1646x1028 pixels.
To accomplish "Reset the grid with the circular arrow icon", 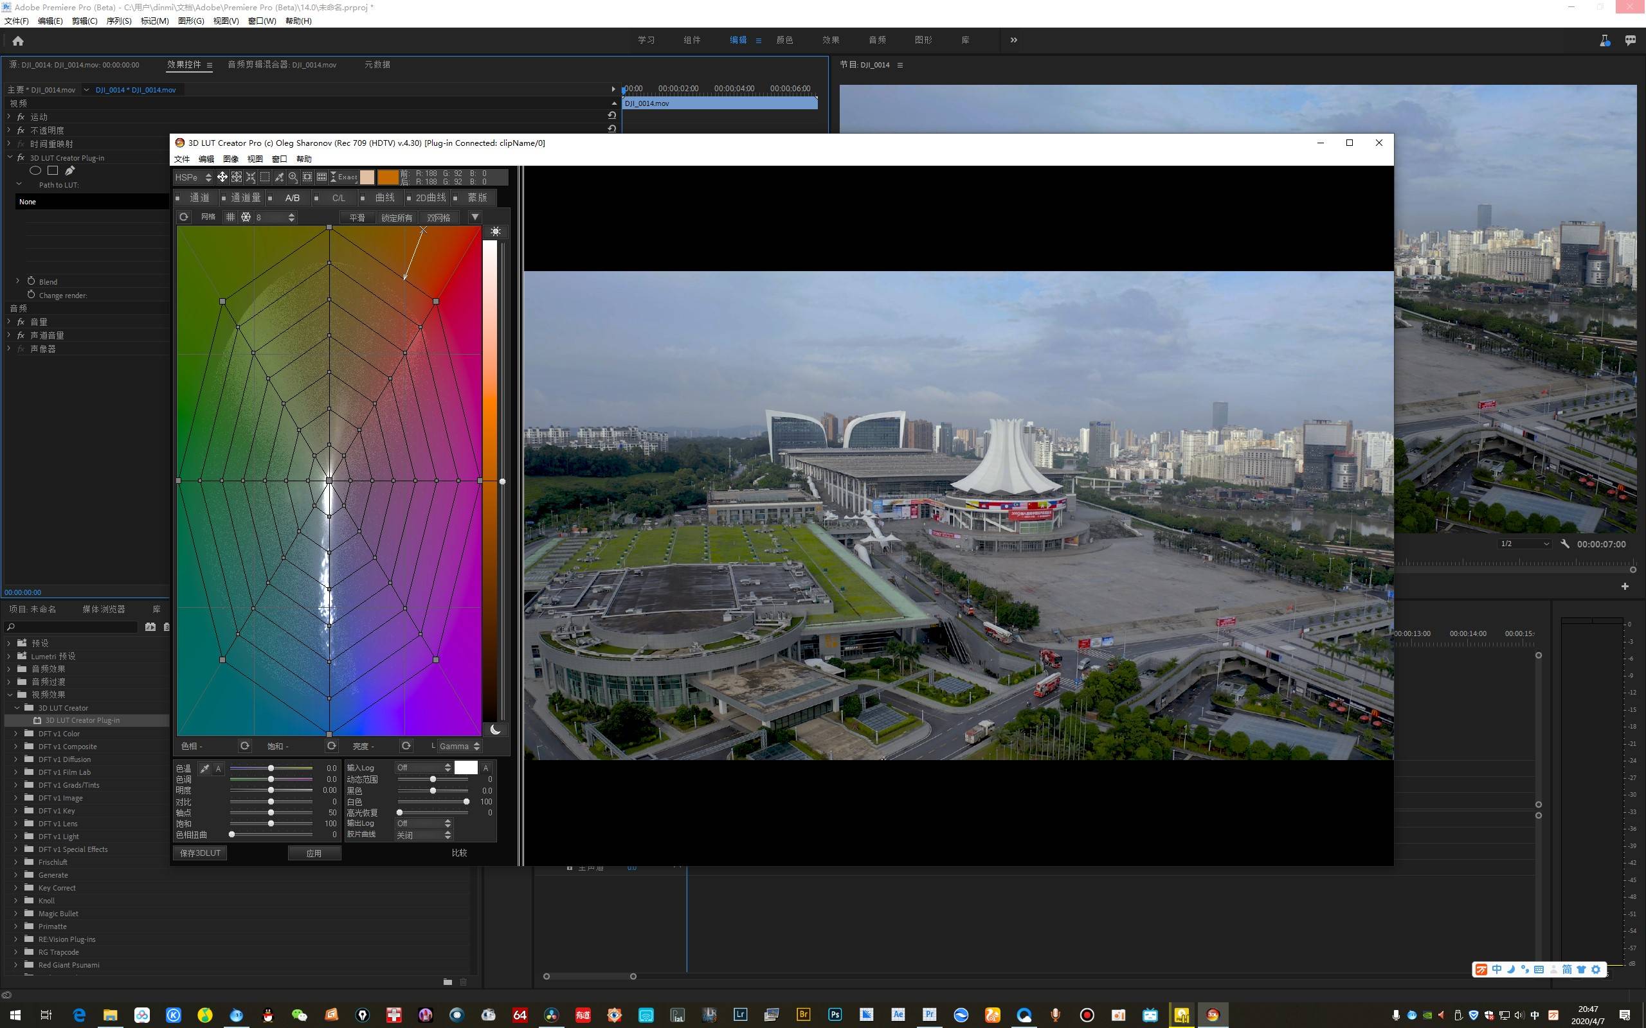I will tap(184, 217).
